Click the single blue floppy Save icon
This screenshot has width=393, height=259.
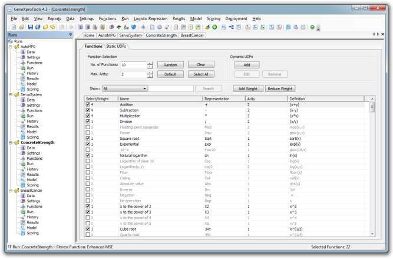(x=30, y=27)
